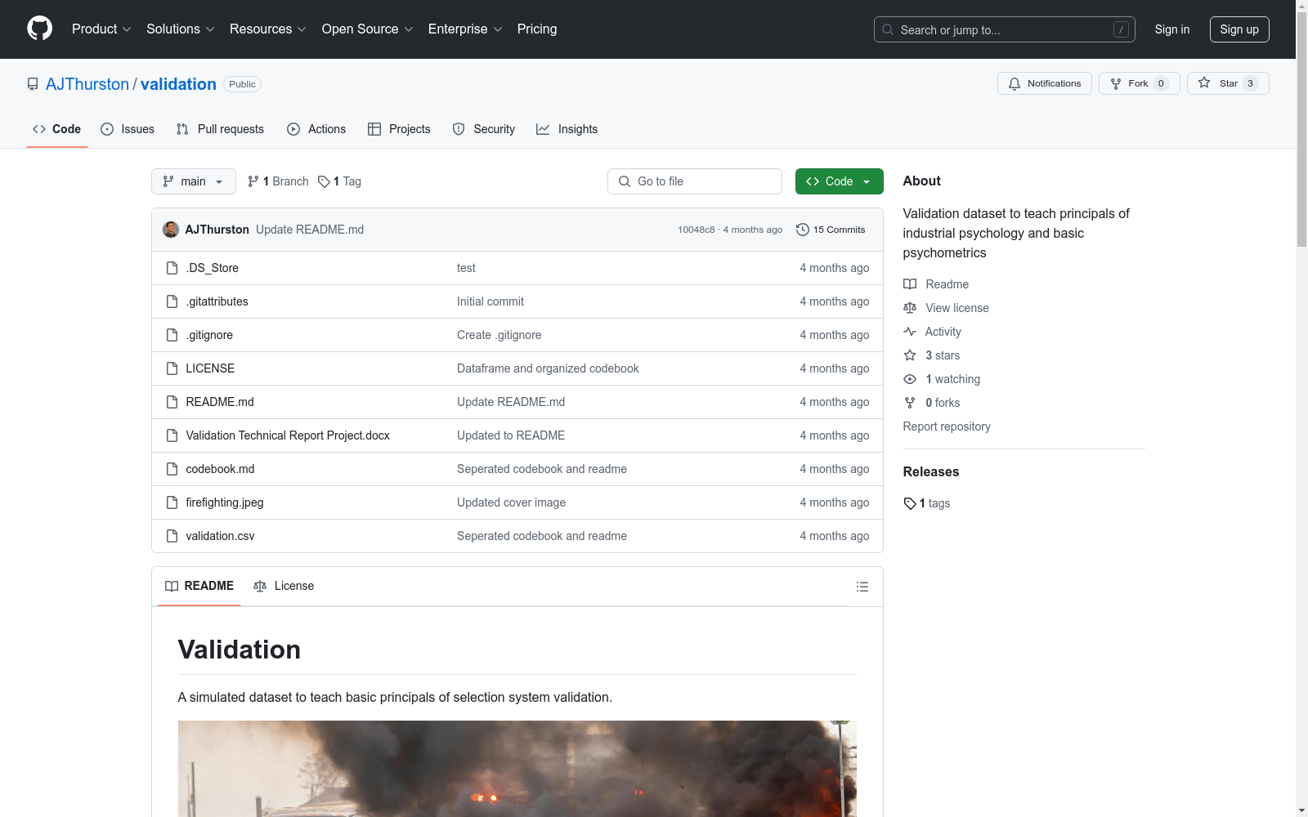Screen dimensions: 1308x817
Task: Open the .gitattributes file
Action: (217, 301)
